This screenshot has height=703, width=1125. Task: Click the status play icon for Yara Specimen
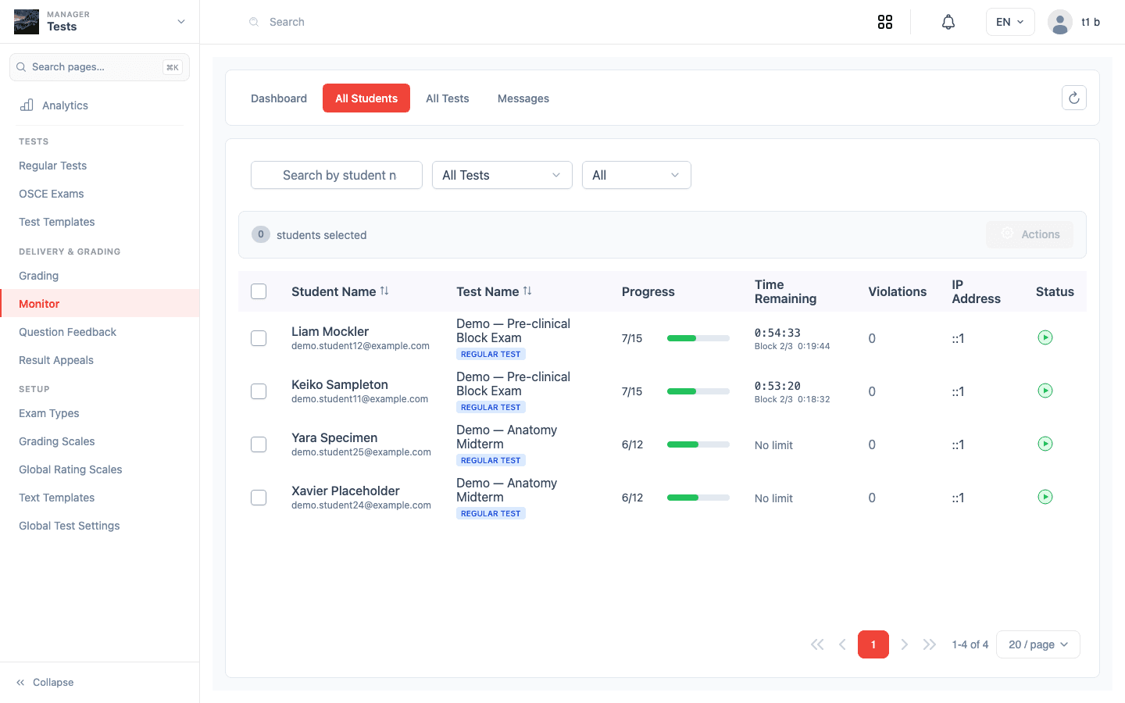[1045, 444]
